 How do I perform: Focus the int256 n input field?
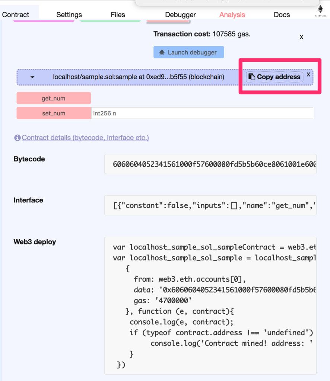click(x=202, y=113)
